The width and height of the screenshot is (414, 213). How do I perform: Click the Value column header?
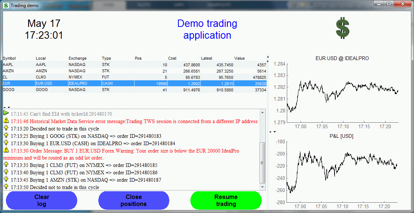pyautogui.click(x=250, y=58)
